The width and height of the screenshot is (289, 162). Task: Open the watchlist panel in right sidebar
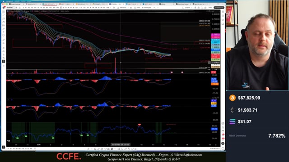point(223,12)
